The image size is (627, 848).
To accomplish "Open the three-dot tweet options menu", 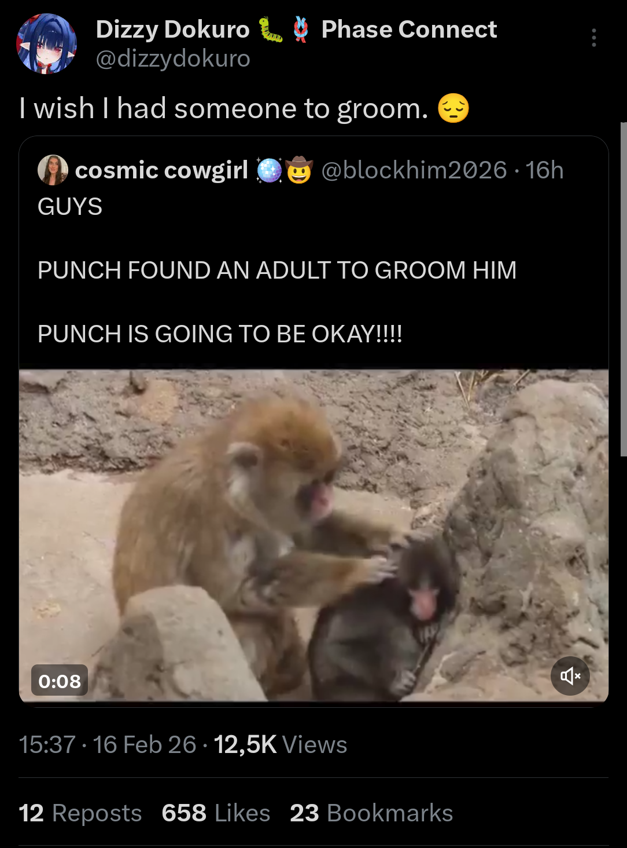I will [593, 38].
